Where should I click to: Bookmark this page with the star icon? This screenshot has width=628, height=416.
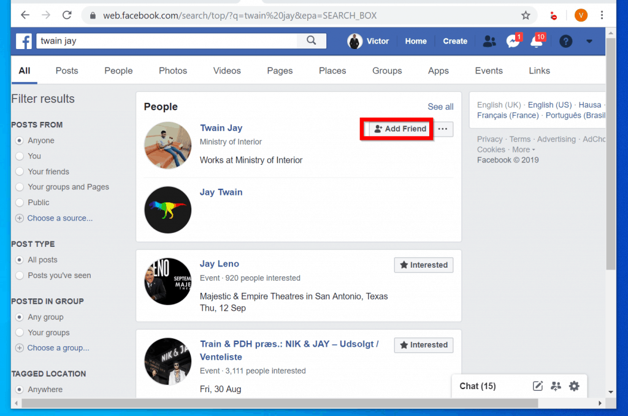(526, 15)
